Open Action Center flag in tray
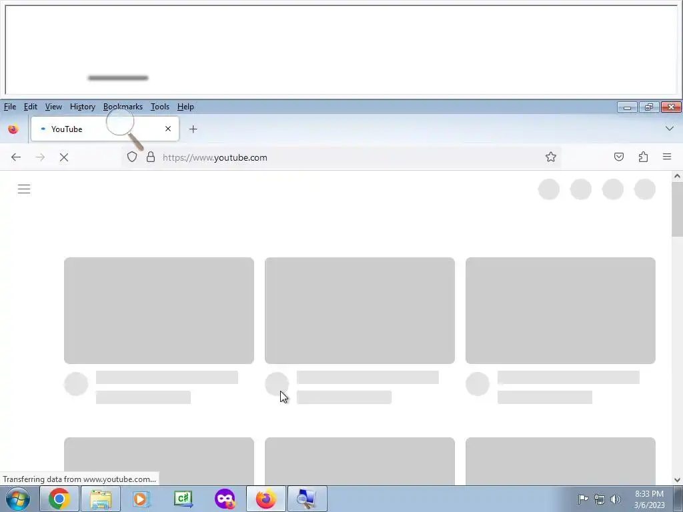This screenshot has height=512, width=683. 583,499
